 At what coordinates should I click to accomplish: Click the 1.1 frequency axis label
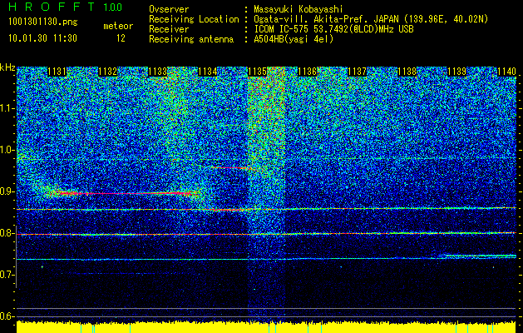[7, 108]
